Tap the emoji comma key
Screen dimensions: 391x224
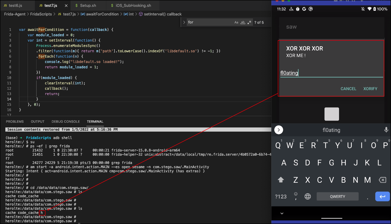point(295,196)
